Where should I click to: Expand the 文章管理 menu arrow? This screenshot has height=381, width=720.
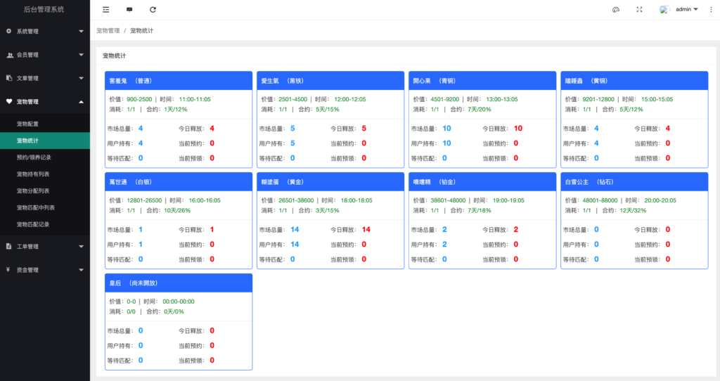click(x=82, y=78)
